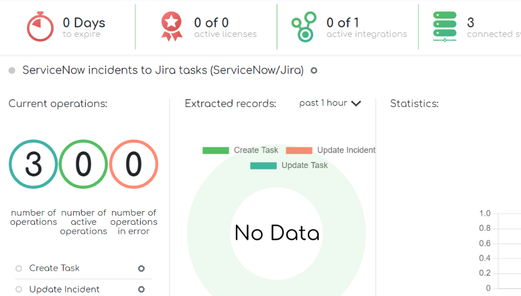Toggle Create Task green legend swatch

(216, 150)
